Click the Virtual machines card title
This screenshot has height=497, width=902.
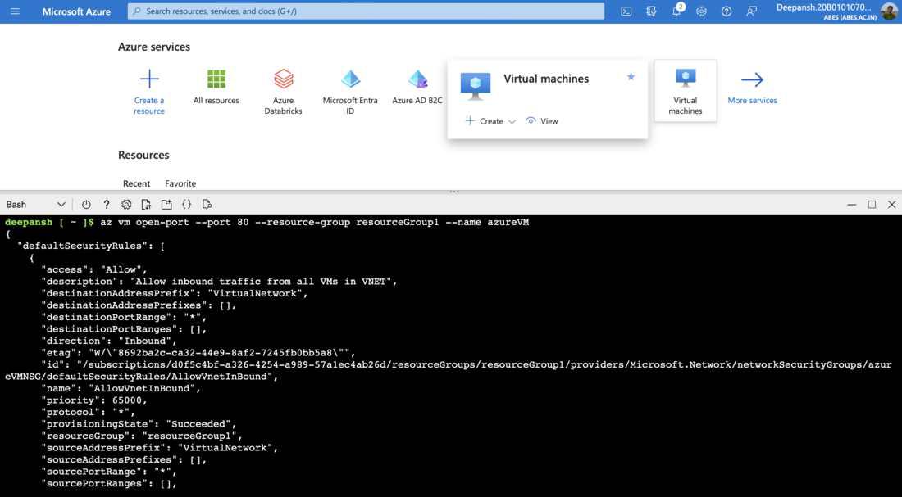click(x=546, y=79)
